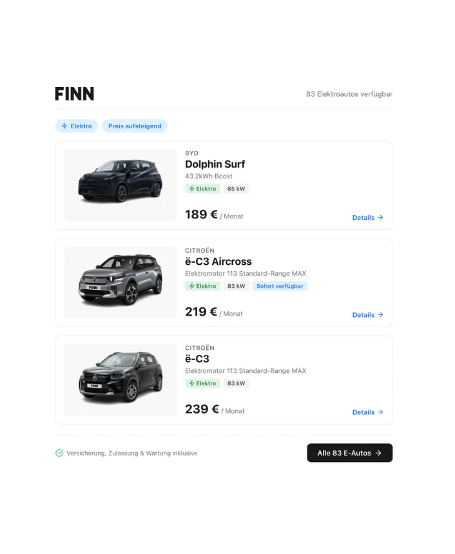Click the Alle 83 E-Autos button

tap(349, 453)
